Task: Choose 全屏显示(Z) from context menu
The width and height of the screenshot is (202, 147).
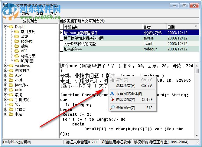Action: 133,108
